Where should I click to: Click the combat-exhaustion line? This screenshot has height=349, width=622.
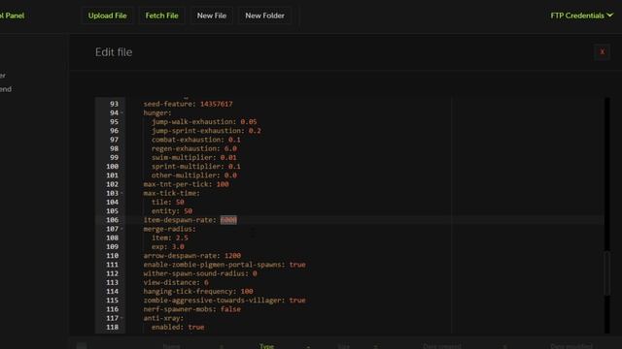point(196,140)
